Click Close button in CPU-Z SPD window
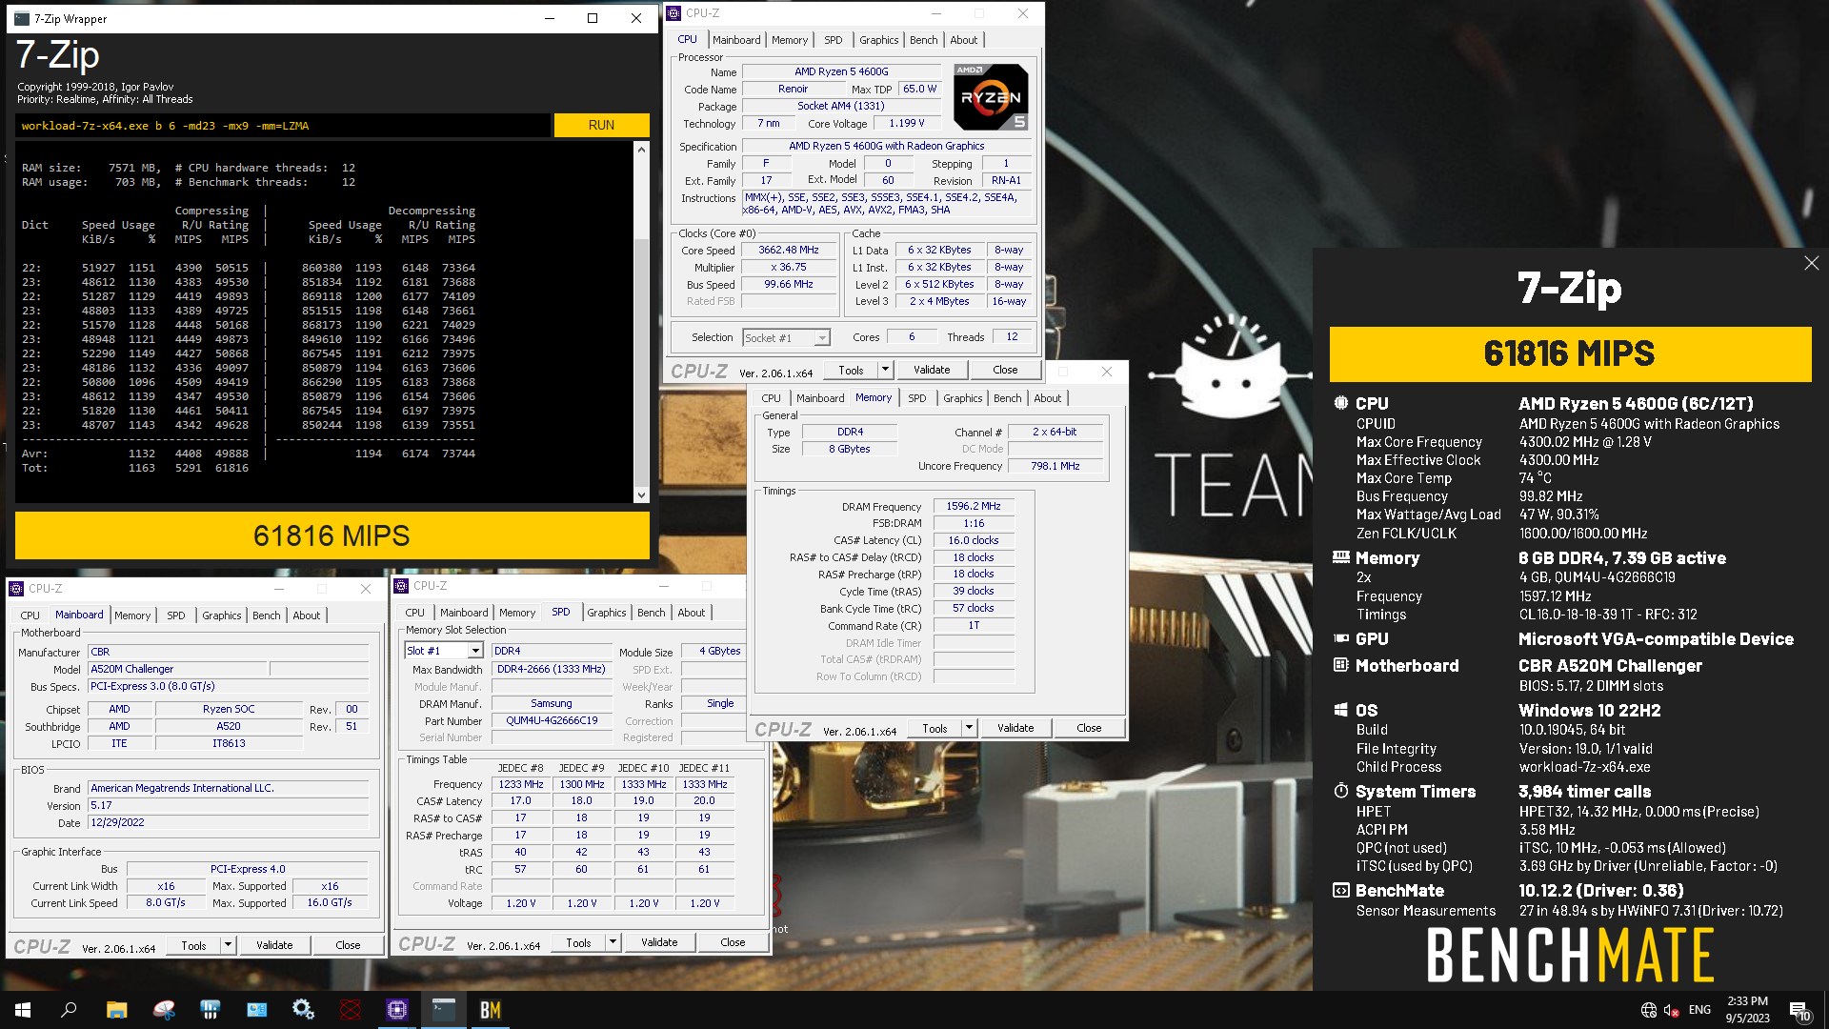Screen dimensions: 1829x1029 pos(733,942)
